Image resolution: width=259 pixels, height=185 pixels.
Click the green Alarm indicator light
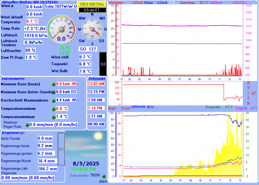[103, 177]
